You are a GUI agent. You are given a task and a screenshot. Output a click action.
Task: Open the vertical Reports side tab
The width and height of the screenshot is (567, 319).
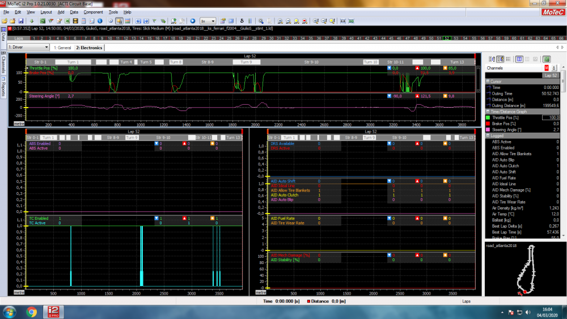coord(3,88)
